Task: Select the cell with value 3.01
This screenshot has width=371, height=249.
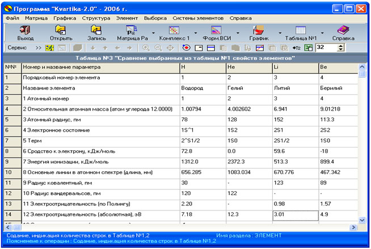Action: [x=296, y=216]
